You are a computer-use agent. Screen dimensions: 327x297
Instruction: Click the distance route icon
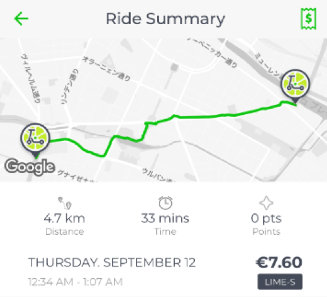pos(65,203)
